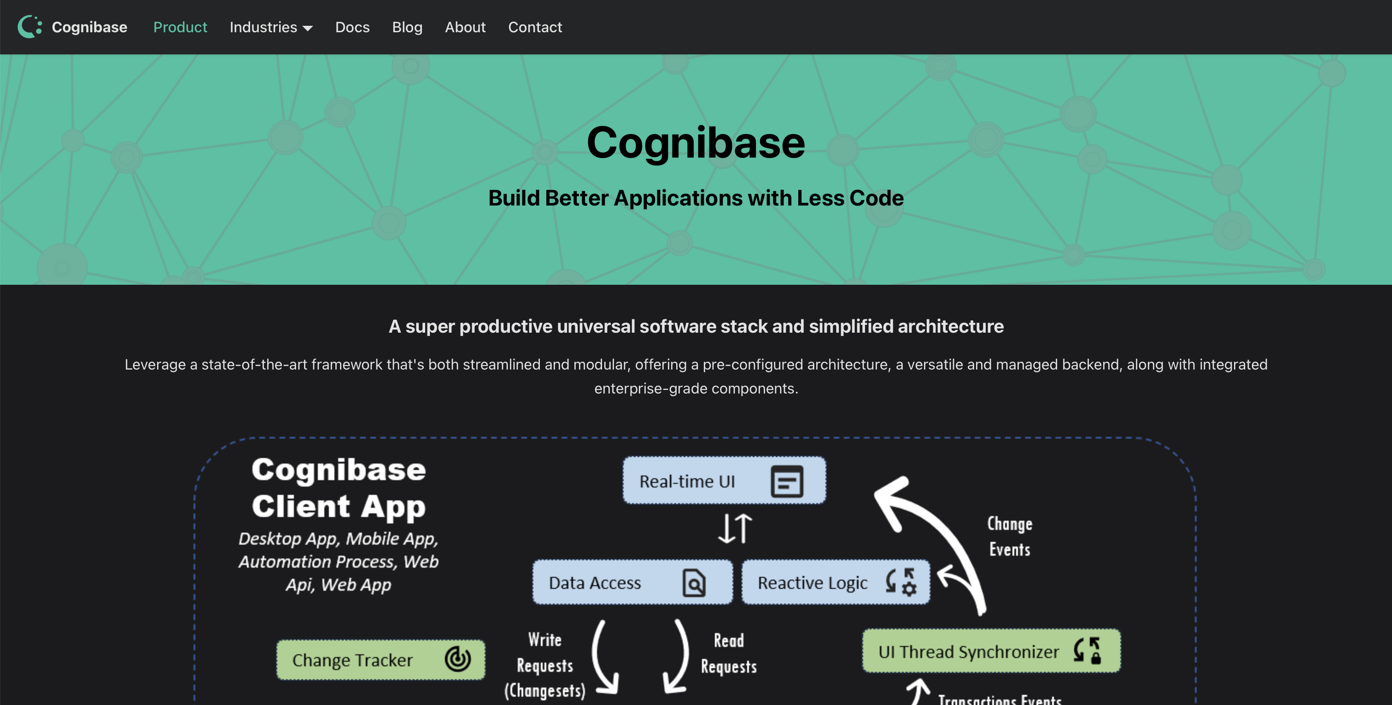This screenshot has height=705, width=1392.
Task: Click the 'A super productive universal software stack' heading
Action: 696,326
